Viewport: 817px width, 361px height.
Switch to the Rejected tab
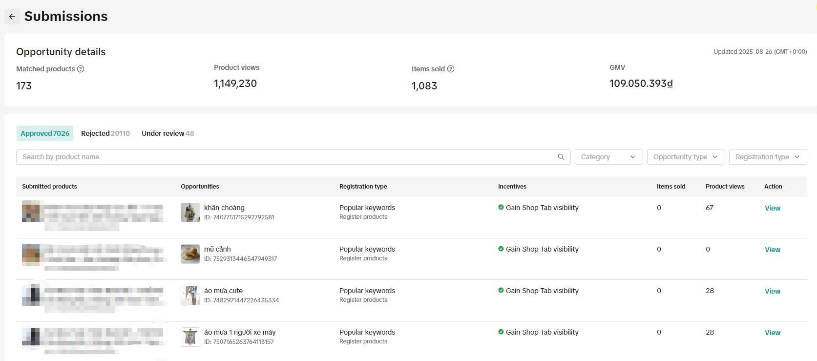pos(105,133)
